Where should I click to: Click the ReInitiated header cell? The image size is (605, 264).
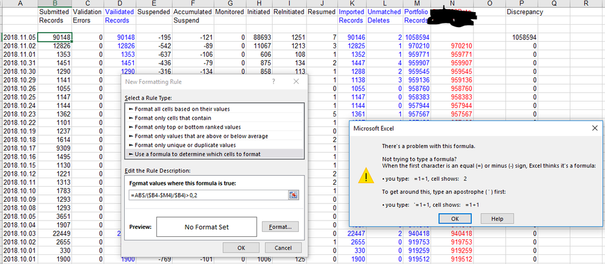point(289,12)
